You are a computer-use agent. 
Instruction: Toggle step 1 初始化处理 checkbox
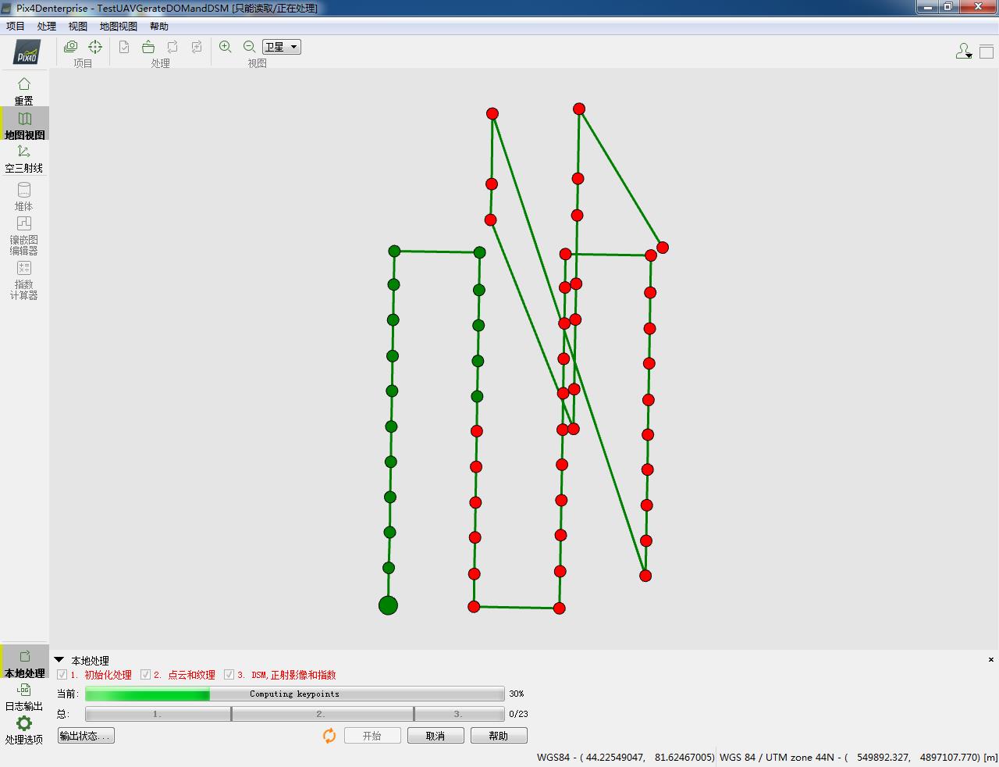(62, 675)
